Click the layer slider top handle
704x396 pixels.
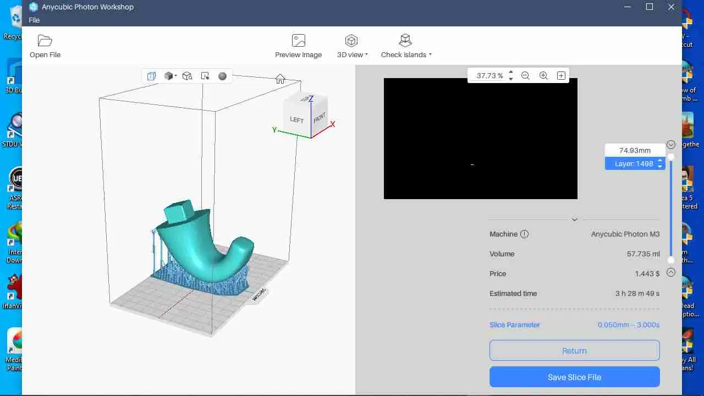pyautogui.click(x=670, y=157)
